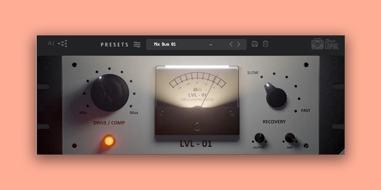This screenshot has width=381, height=190.
Task: Click the LVL - 01 title below meter
Action: 196,144
